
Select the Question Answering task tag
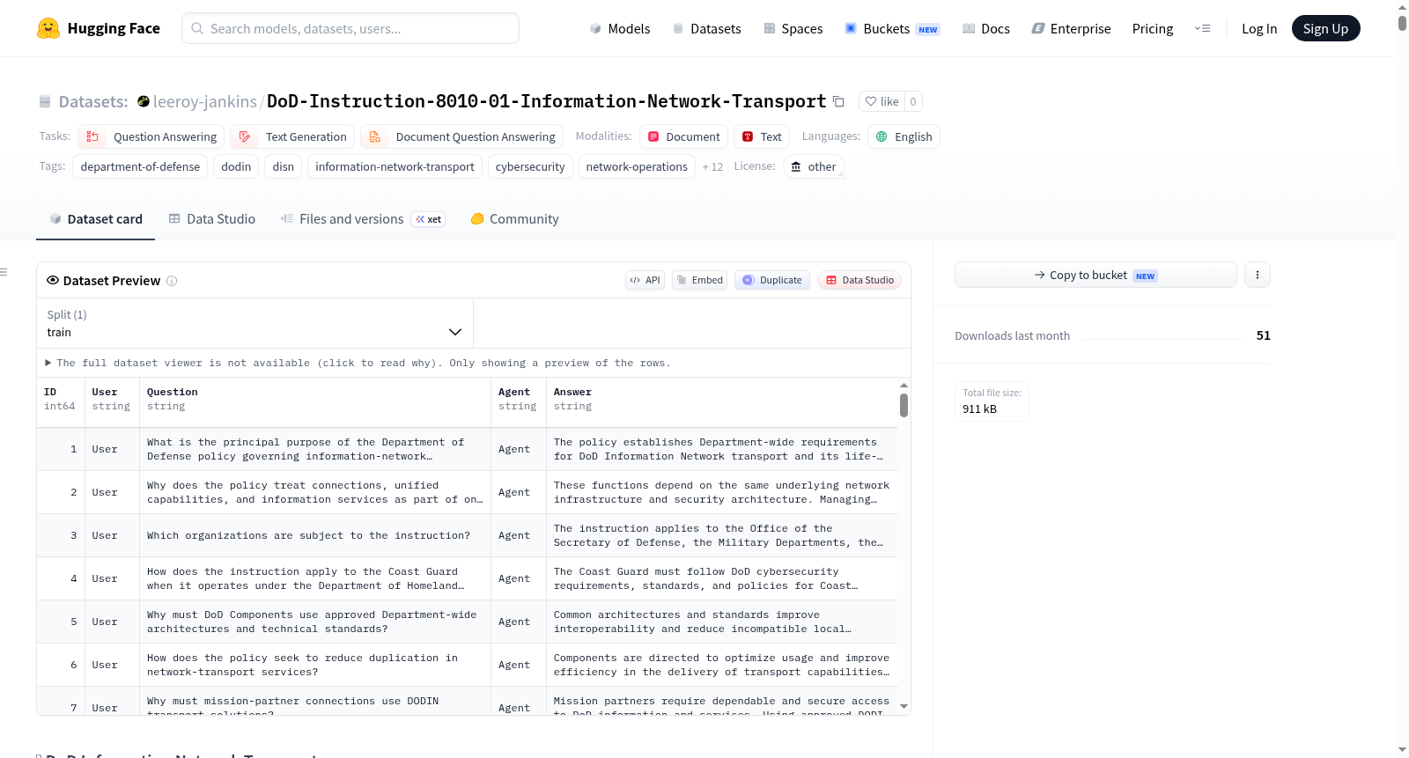(151, 136)
